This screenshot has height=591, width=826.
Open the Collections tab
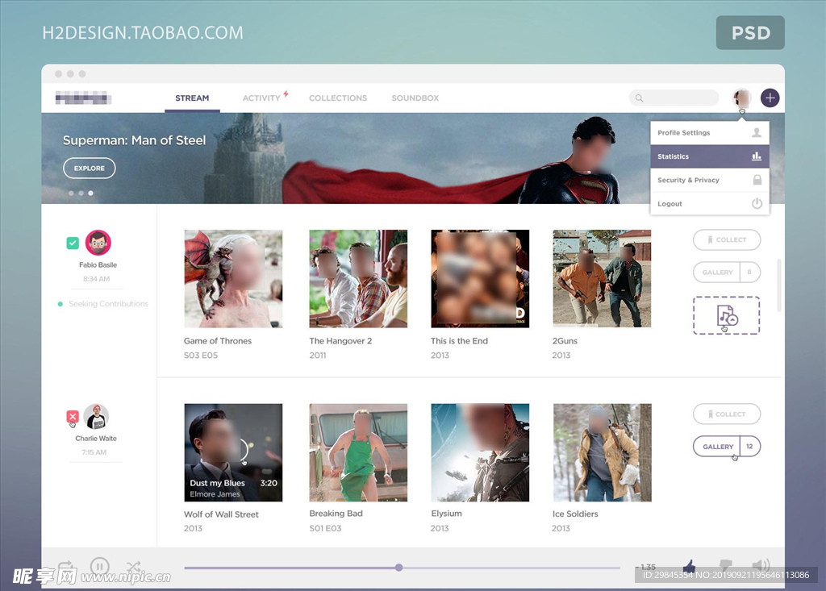tap(338, 98)
